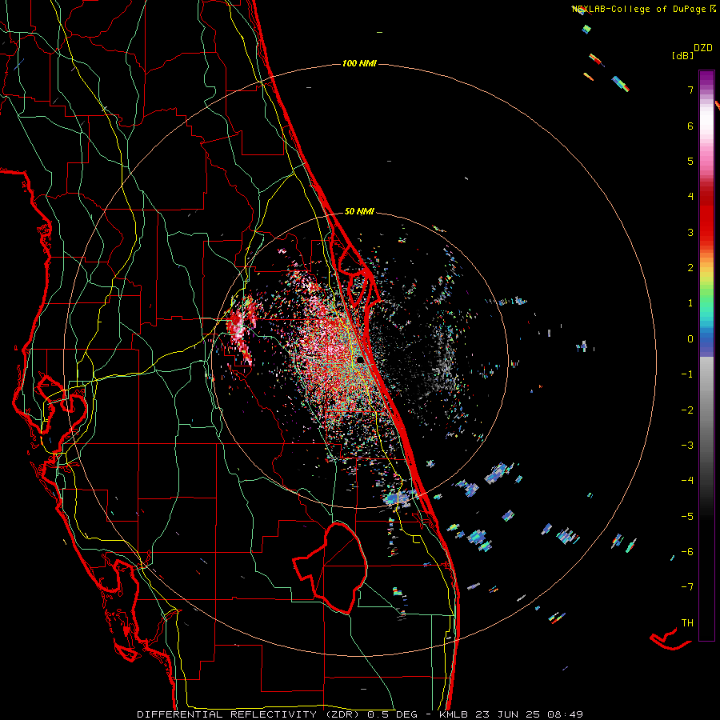Click the 23 JUN 25 date stamp
The height and width of the screenshot is (720, 720).
[x=508, y=714]
